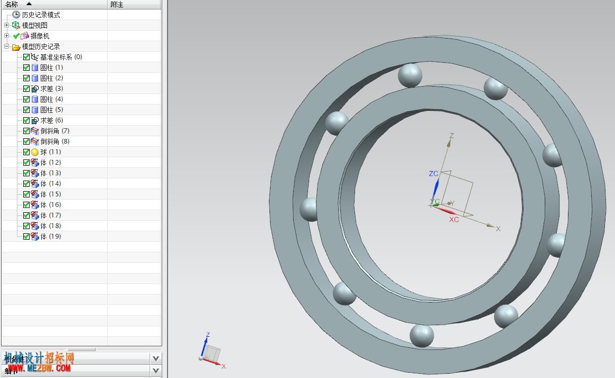
Task: Select the 历史记录模式 row
Action: tap(81, 14)
